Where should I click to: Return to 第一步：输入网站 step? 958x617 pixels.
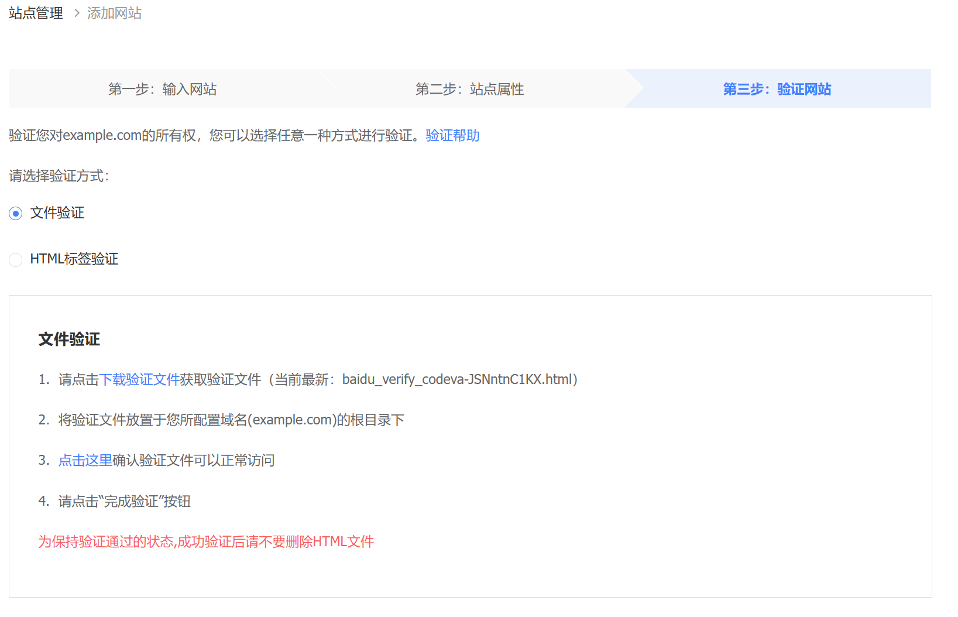(x=162, y=89)
